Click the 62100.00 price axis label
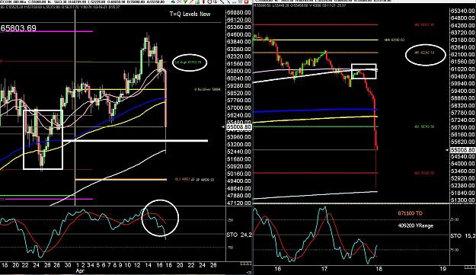 (x=462, y=54)
